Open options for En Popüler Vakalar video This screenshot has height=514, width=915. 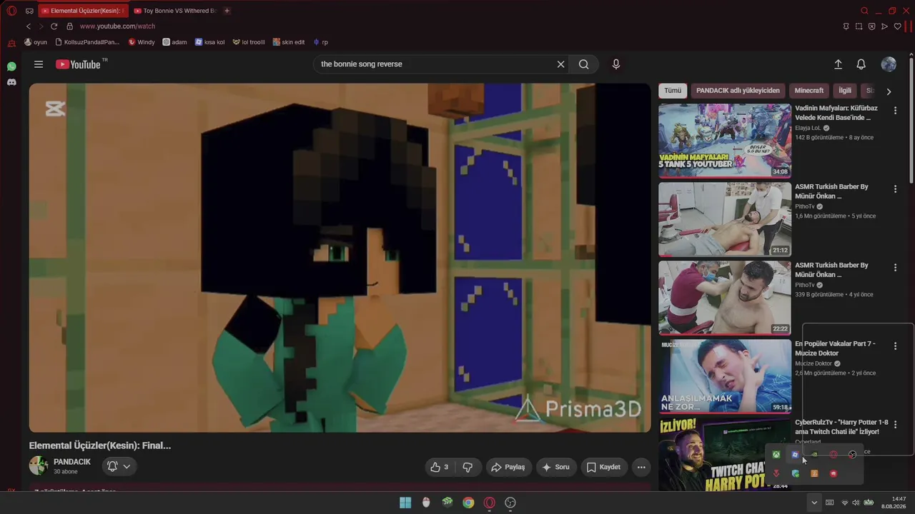pos(895,346)
